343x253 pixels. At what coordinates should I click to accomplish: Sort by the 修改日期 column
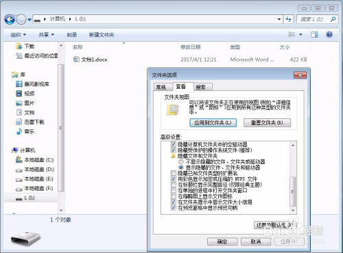(191, 47)
